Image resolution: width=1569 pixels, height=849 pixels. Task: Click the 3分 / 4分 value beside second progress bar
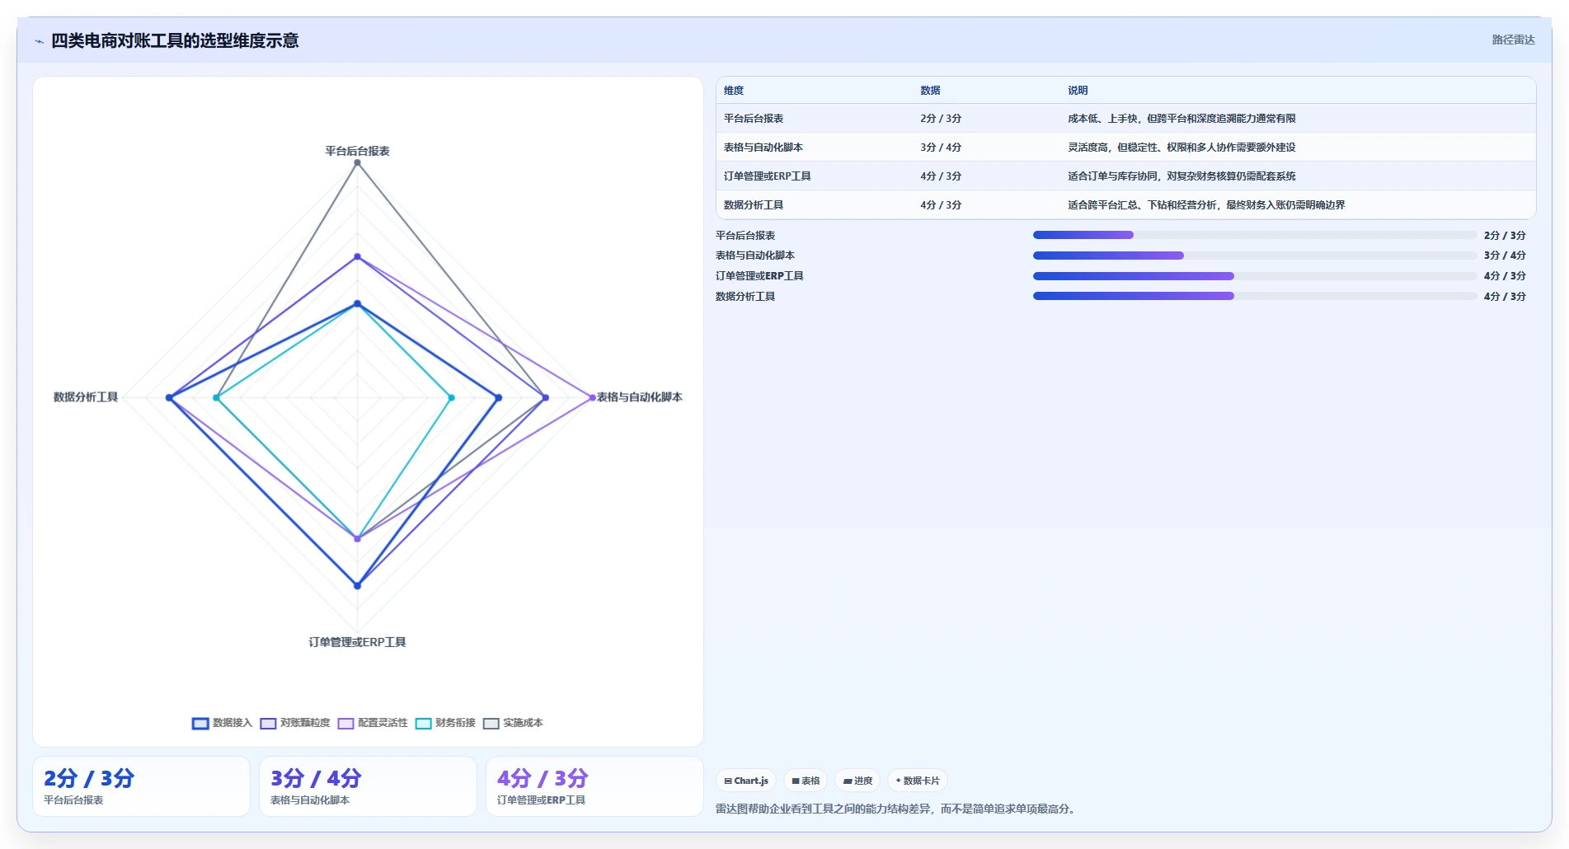coord(1505,256)
